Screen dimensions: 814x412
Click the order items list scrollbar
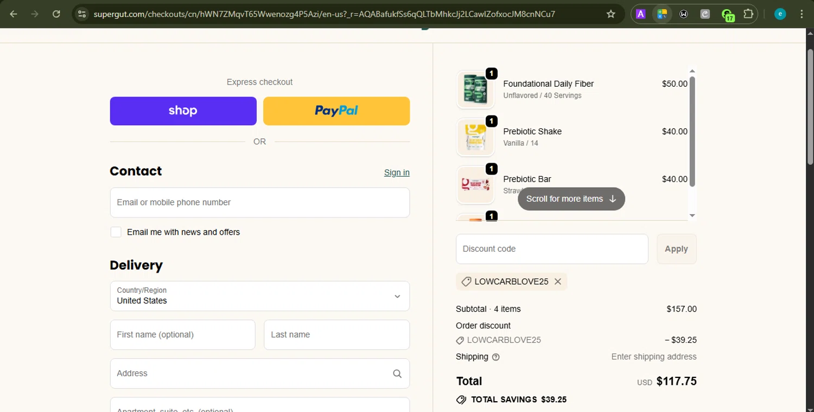(692, 132)
